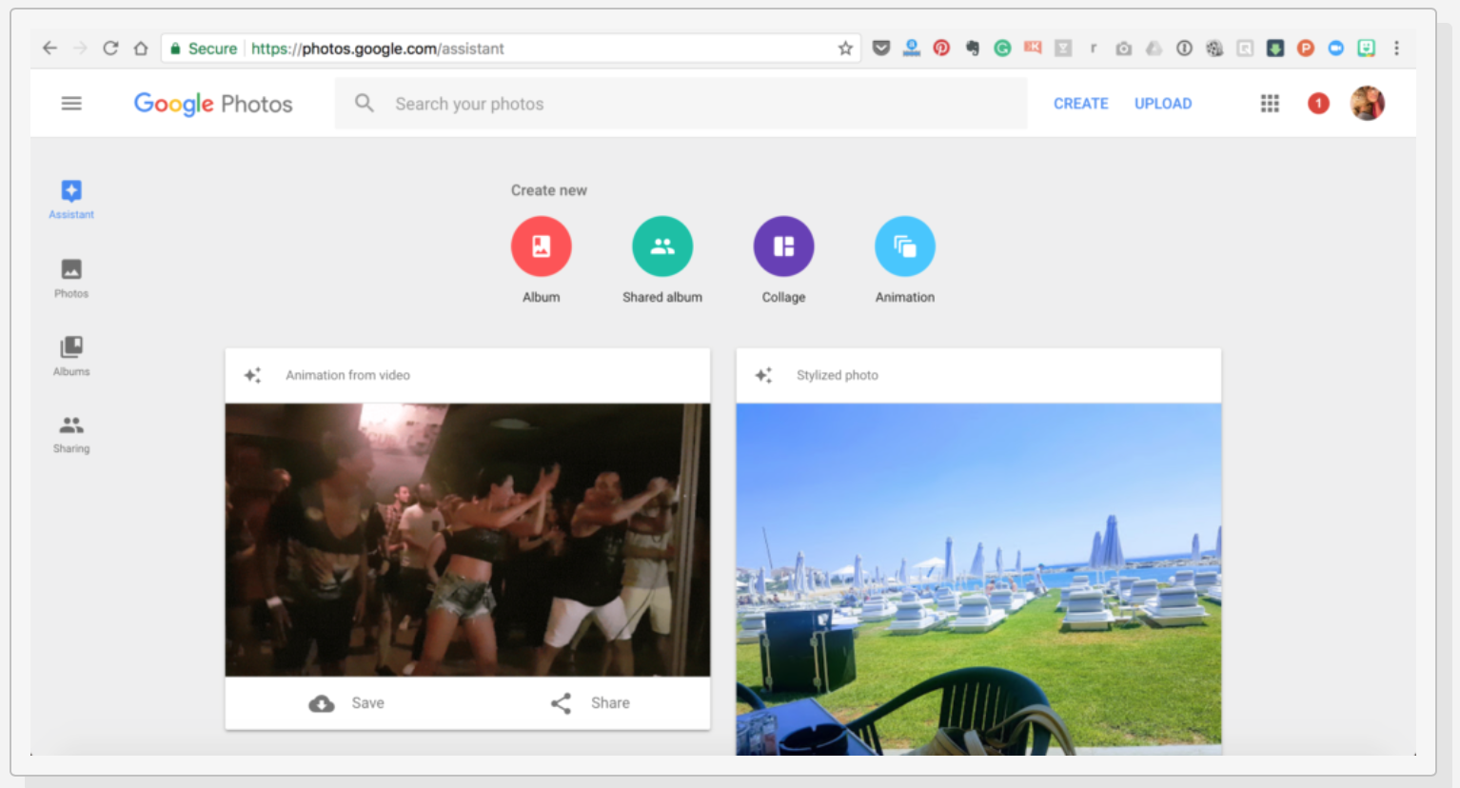Viewport: 1460px width, 788px height.
Task: Switch to the Assistant tab
Action: (x=71, y=198)
